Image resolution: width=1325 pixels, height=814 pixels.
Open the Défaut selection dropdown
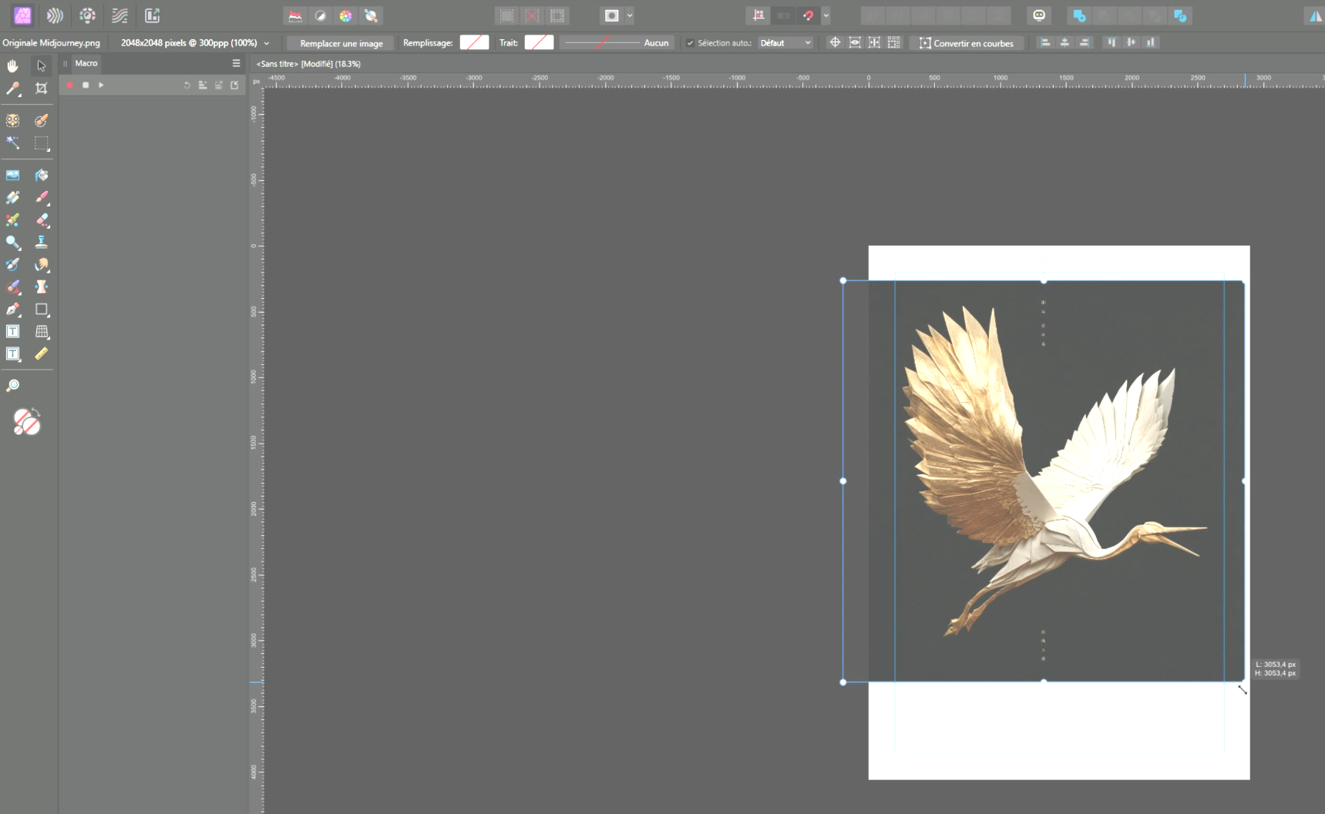[785, 43]
